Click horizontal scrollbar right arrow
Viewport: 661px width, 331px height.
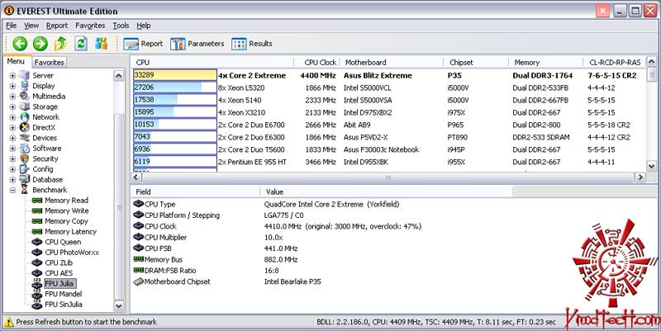pos(640,177)
